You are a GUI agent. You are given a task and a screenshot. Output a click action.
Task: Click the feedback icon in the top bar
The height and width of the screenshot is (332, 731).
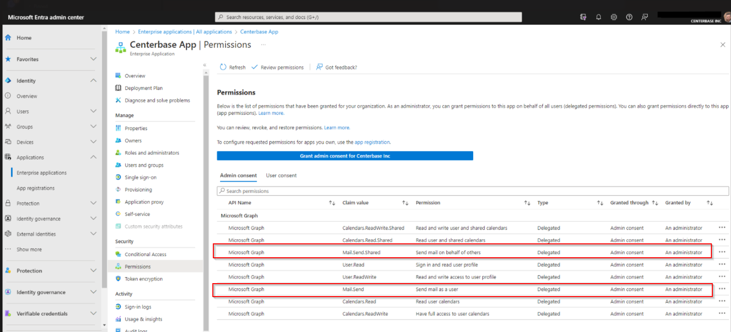coord(645,17)
